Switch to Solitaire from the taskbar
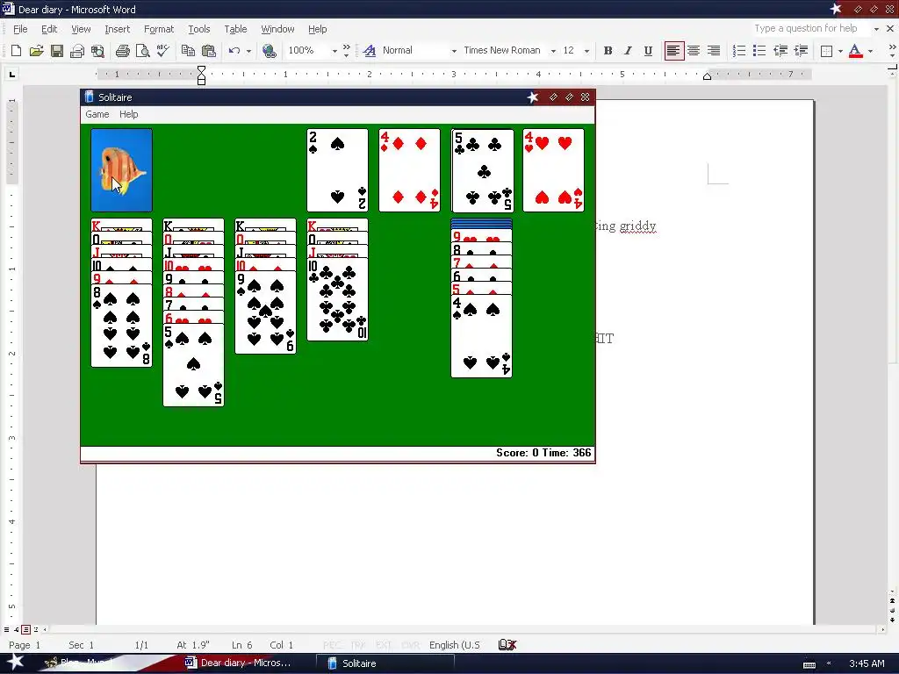Image resolution: width=899 pixels, height=674 pixels. click(x=385, y=663)
